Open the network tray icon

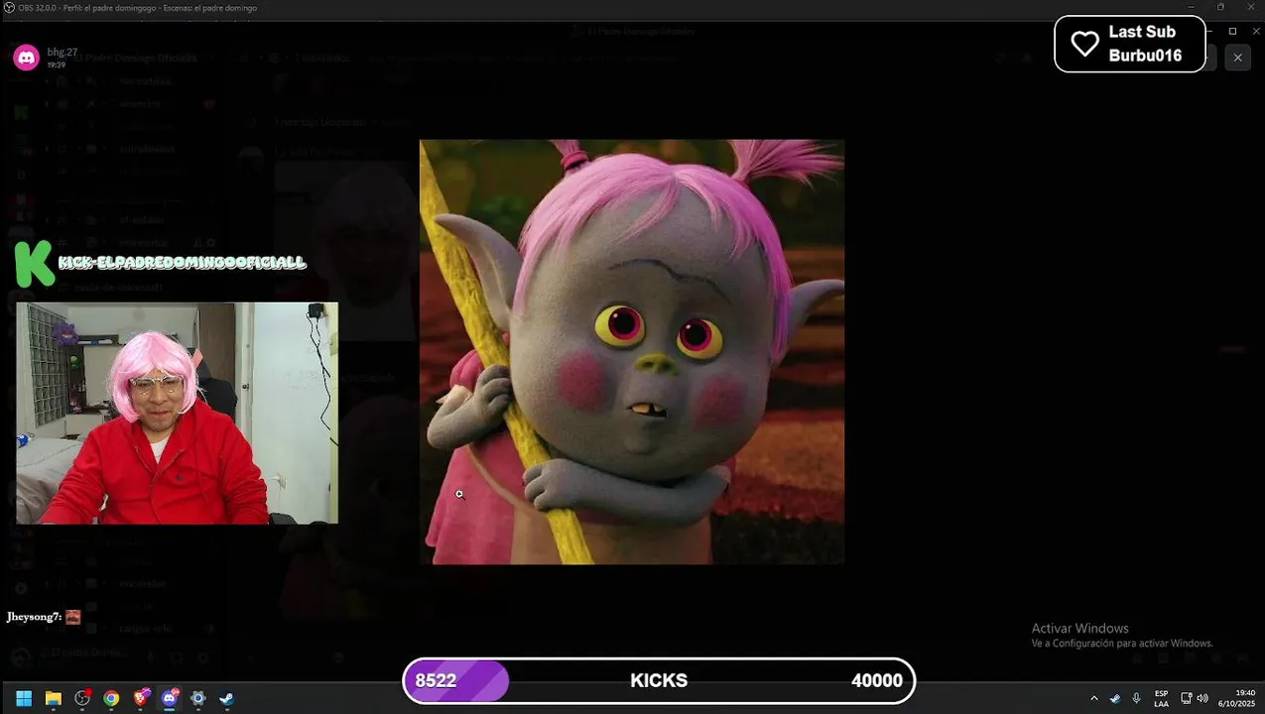1186,698
